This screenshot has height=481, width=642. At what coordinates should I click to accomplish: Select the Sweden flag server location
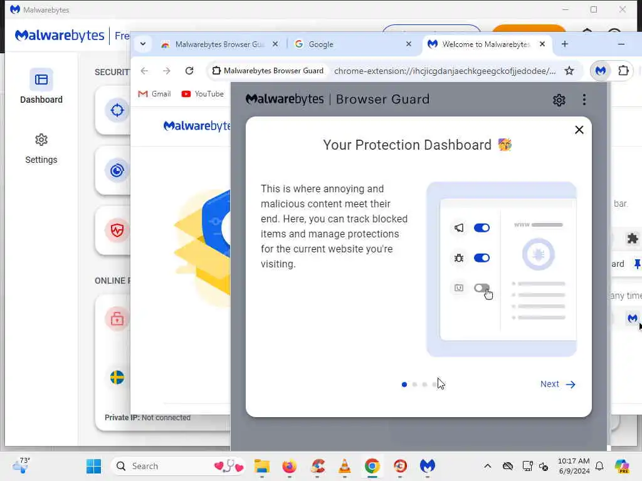tap(117, 377)
